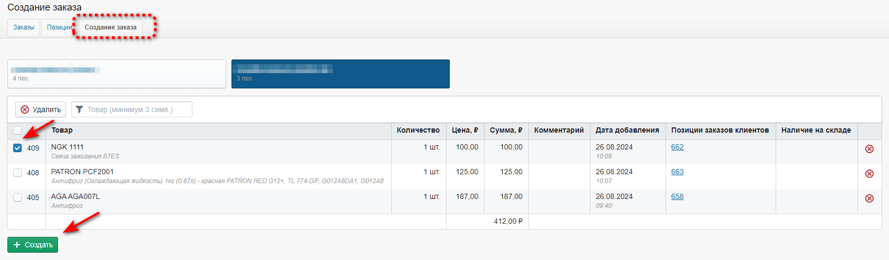Click the Цена, ₽ column header
This screenshot has height=260, width=889.
[465, 130]
